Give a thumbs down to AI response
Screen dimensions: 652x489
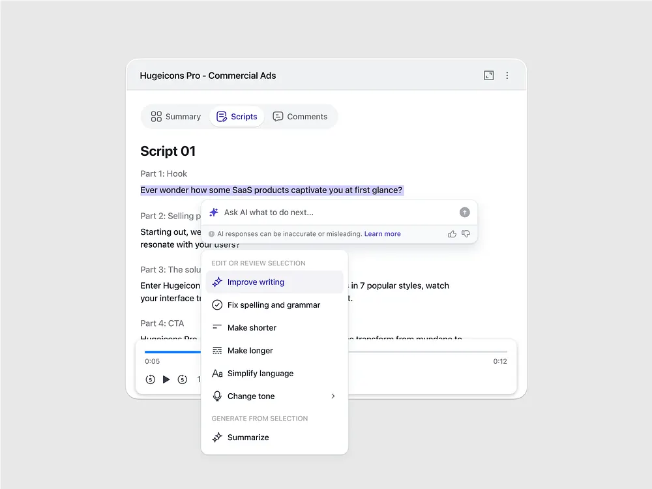pyautogui.click(x=466, y=233)
